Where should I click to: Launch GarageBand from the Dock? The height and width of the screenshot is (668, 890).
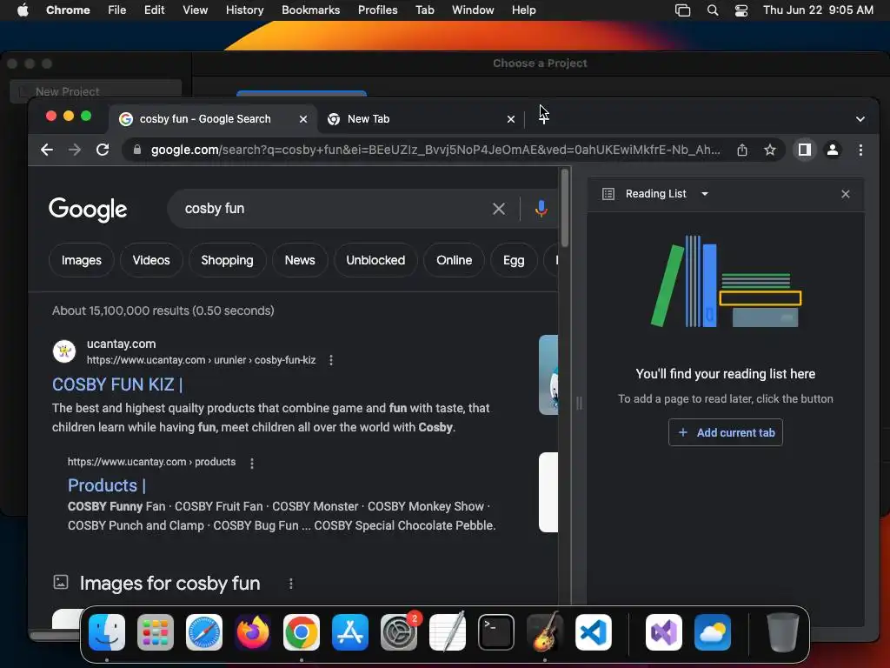point(545,632)
